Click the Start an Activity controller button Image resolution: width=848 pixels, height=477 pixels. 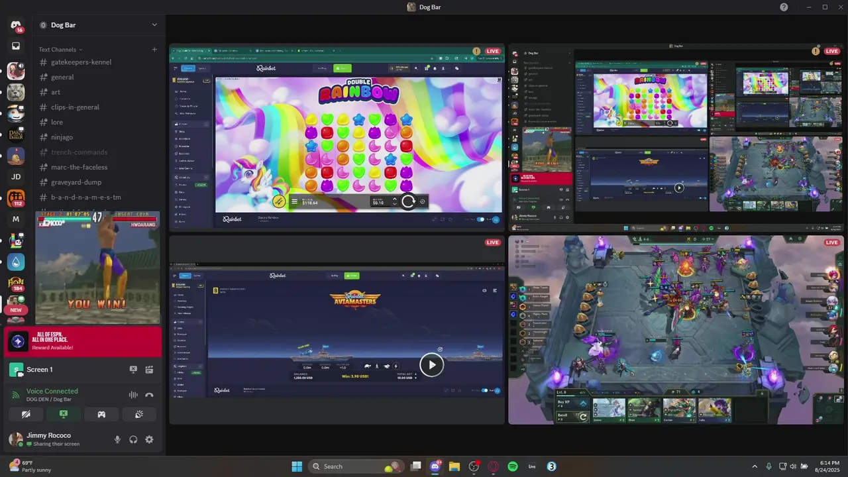click(x=101, y=414)
